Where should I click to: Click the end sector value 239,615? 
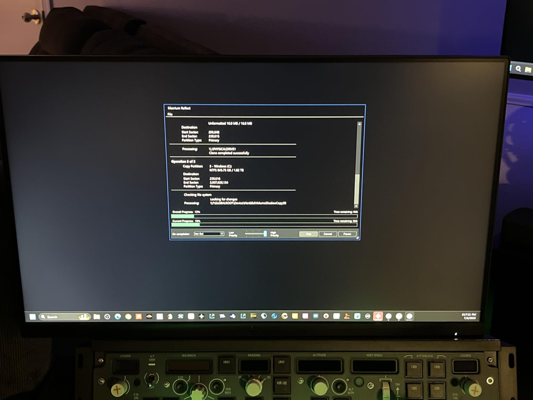214,136
